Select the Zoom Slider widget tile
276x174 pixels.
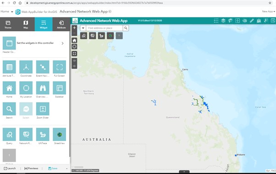click(x=43, y=109)
